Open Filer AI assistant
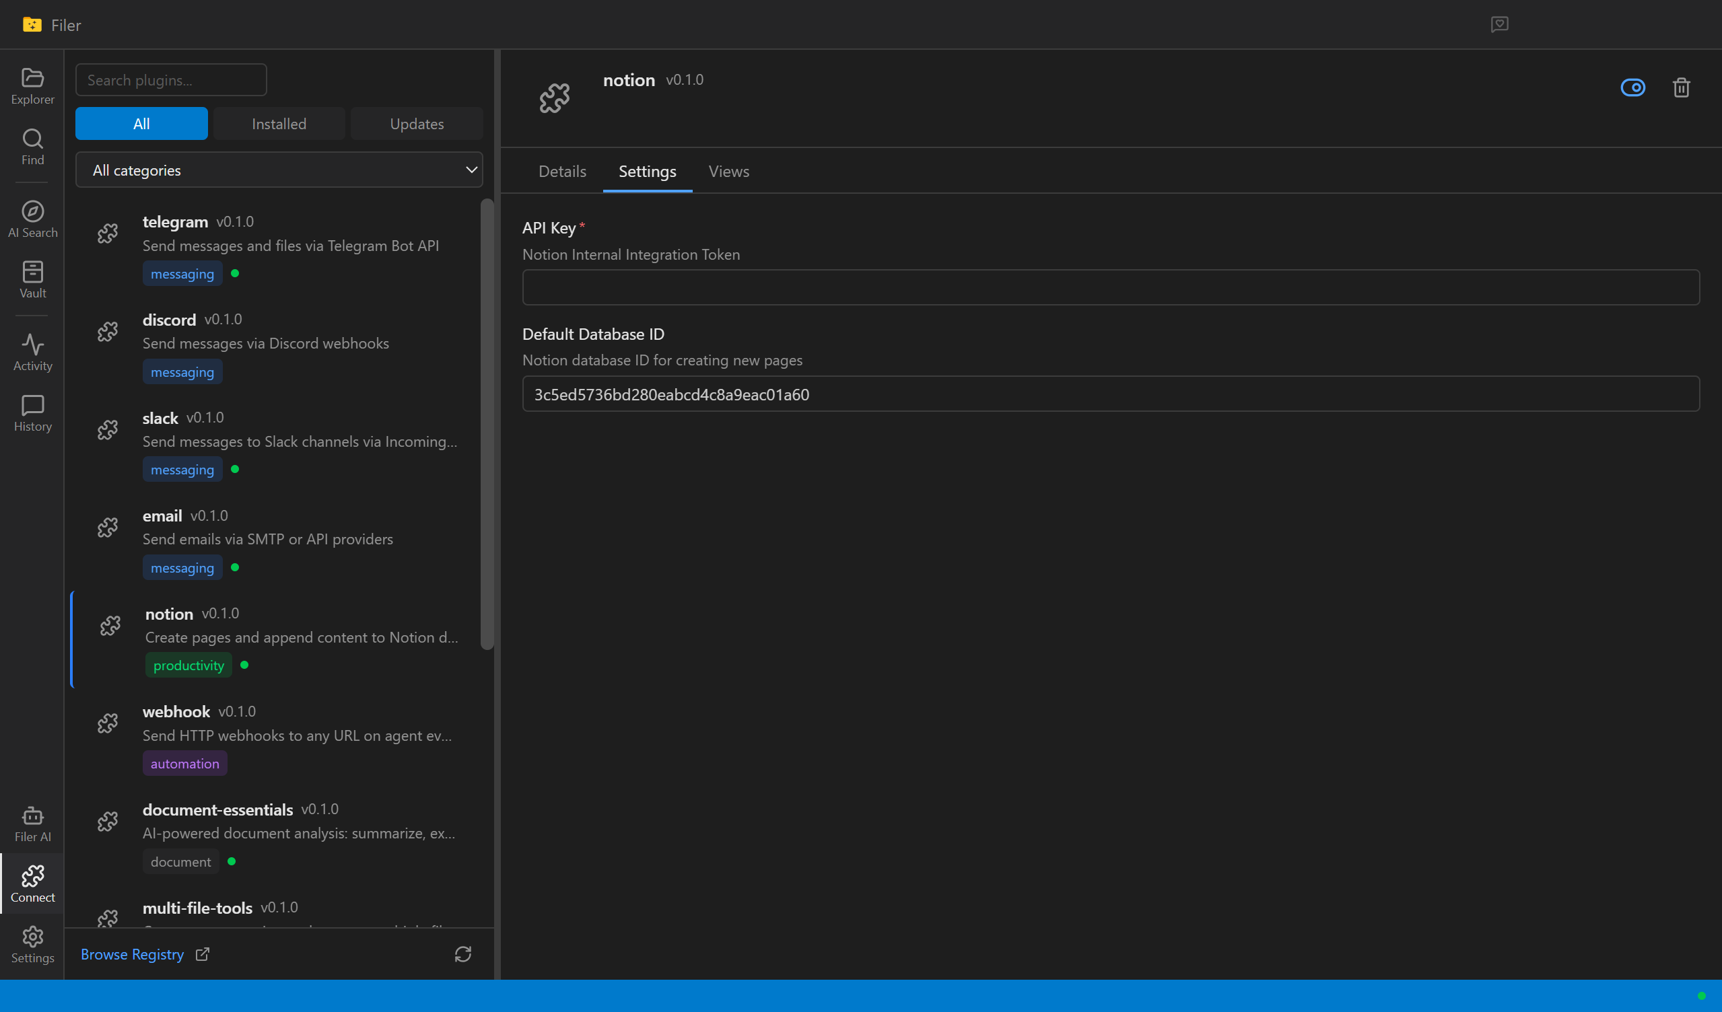This screenshot has height=1012, width=1722. coord(32,824)
